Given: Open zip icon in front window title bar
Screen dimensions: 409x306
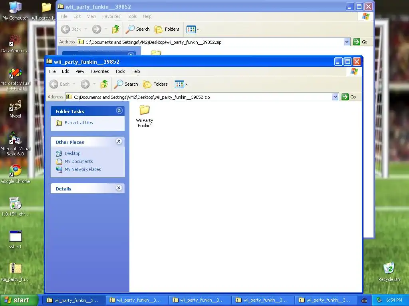Looking at the screenshot, I should pos(49,61).
